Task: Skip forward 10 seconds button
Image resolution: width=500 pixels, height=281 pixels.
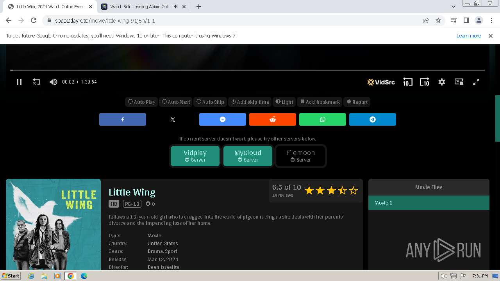Action: click(x=425, y=82)
